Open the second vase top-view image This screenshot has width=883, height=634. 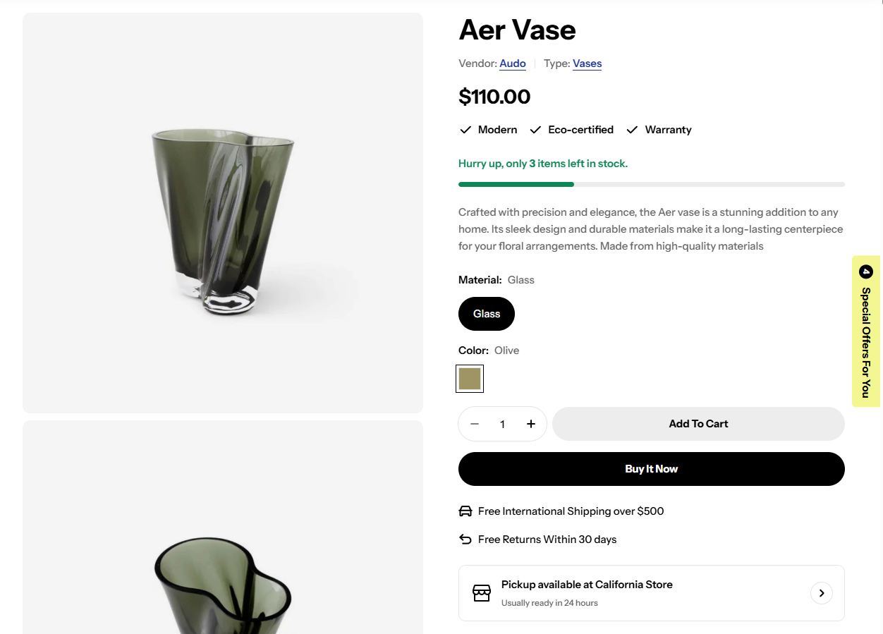click(223, 528)
